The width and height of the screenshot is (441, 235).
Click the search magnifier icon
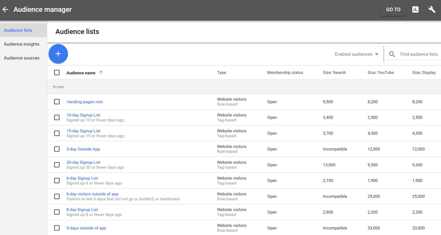392,54
